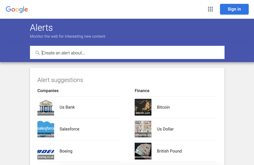Click the Salesforce cloud logo icon
254x165 pixels.
coord(46,129)
